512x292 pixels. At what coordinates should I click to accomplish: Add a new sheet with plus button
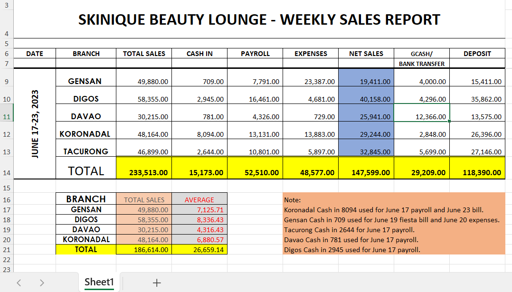(x=157, y=283)
